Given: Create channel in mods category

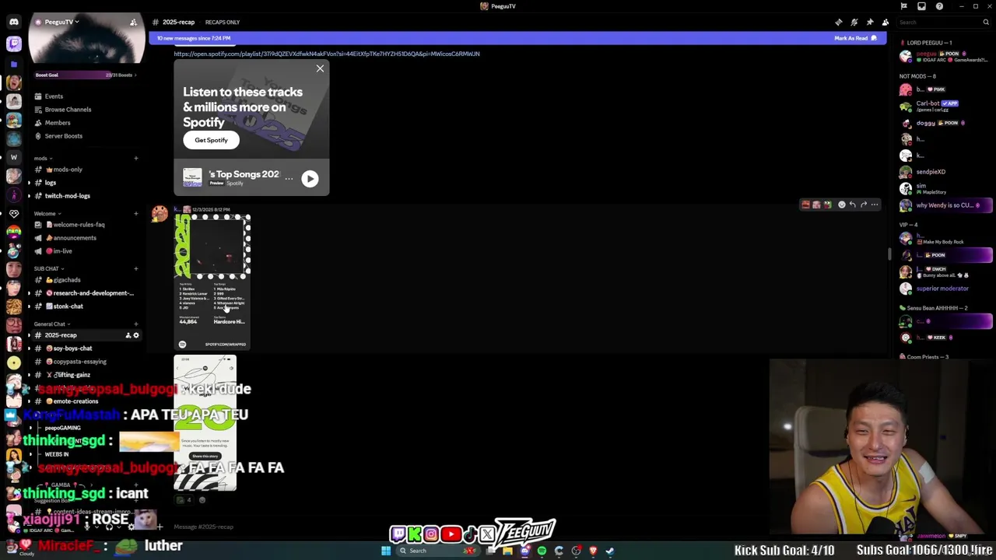Looking at the screenshot, I should pyautogui.click(x=135, y=158).
